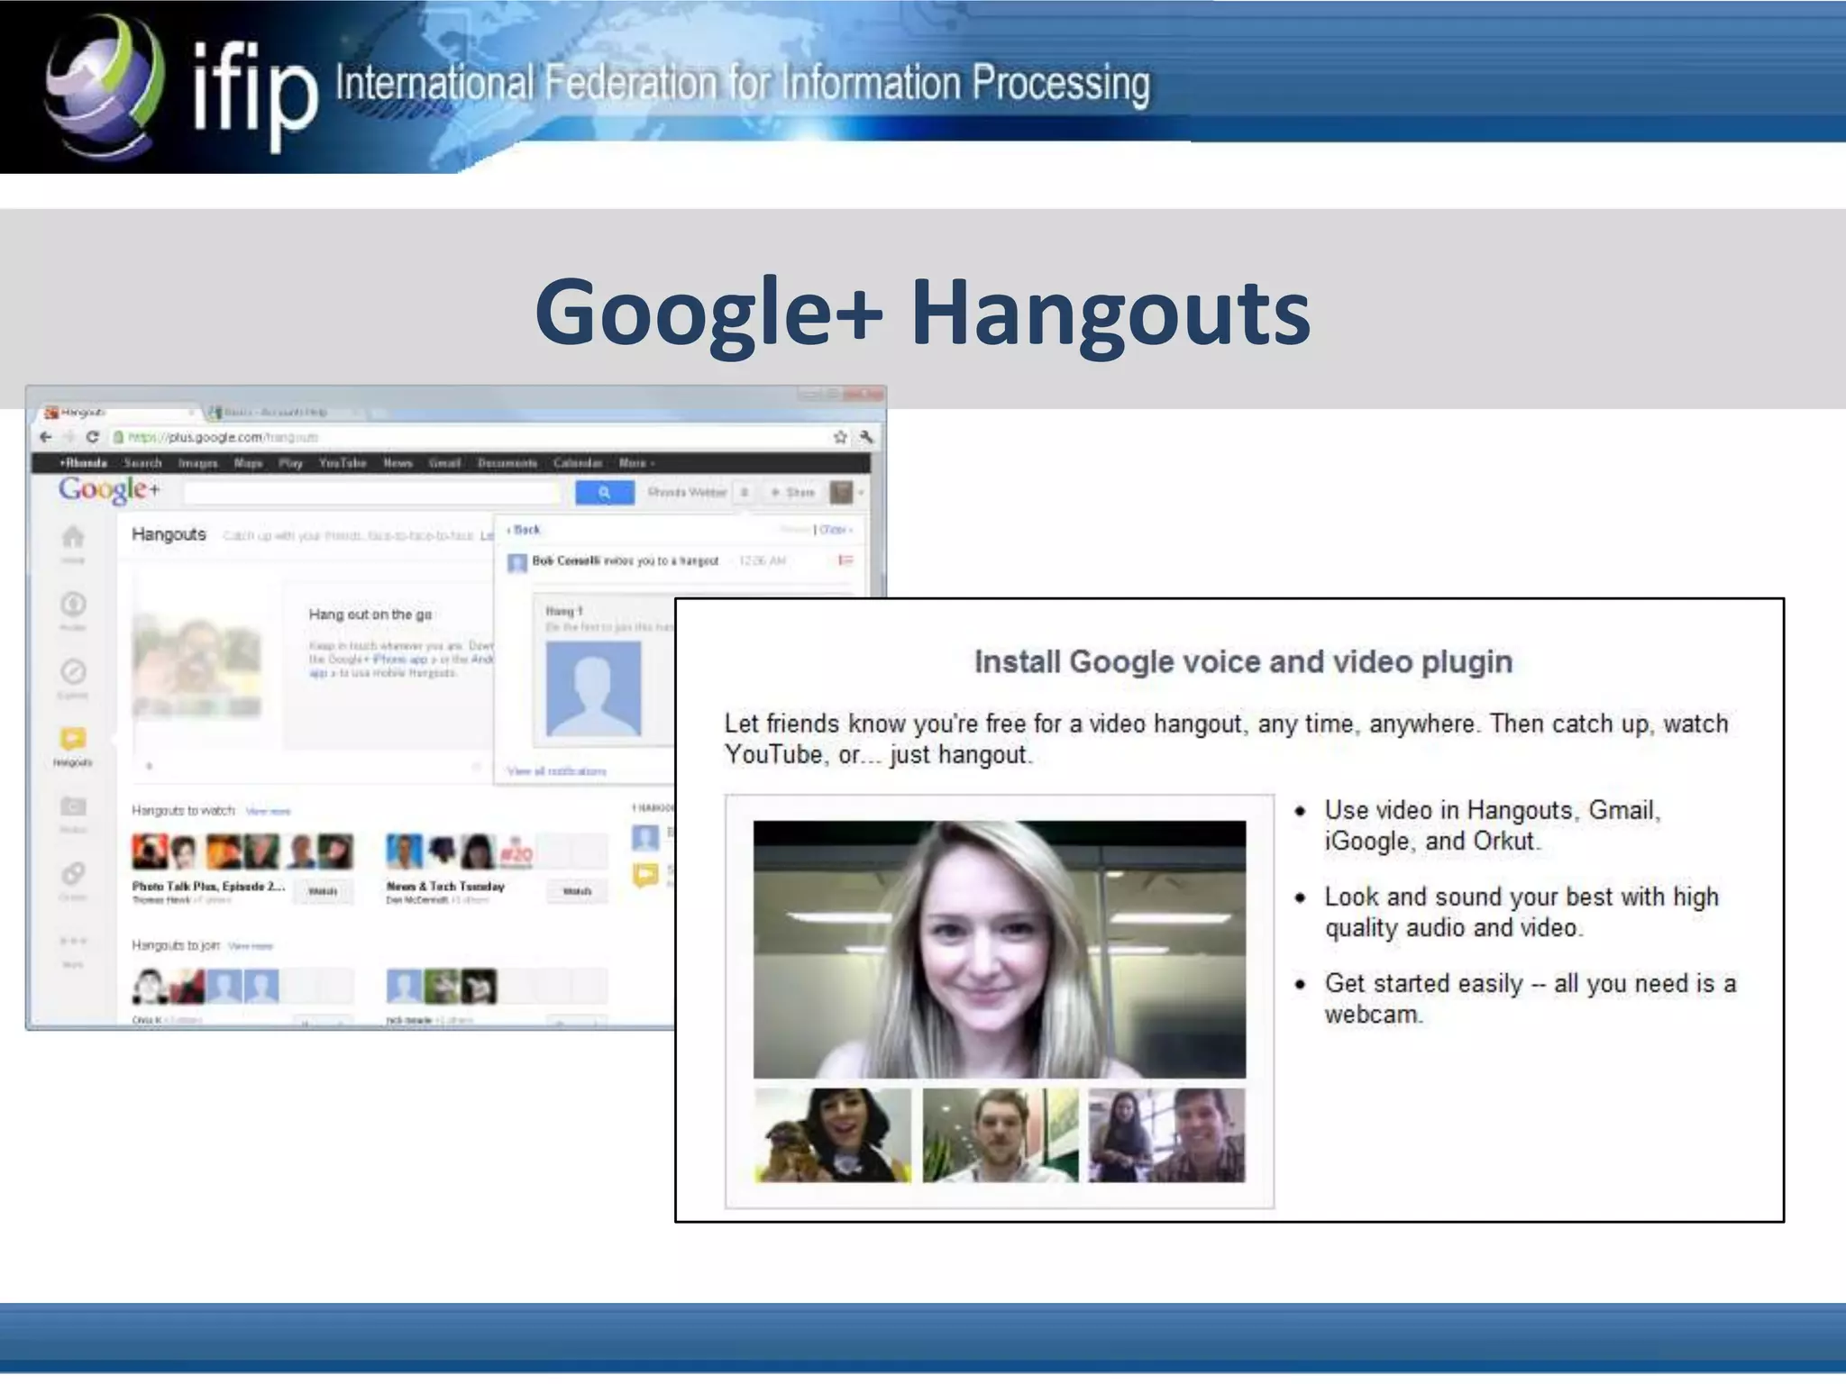Click the Google+ logo
Screen dimensions: 1846x1384
click(109, 490)
